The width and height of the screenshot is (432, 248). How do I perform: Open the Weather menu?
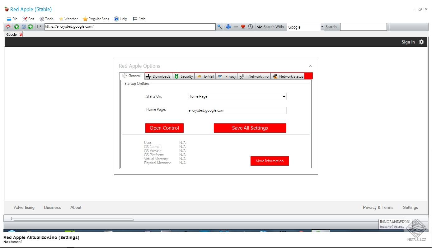pyautogui.click(x=68, y=19)
